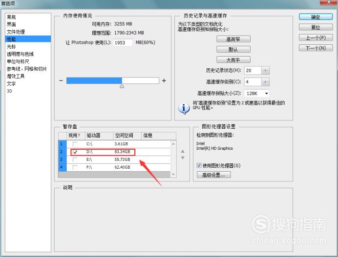Screen dimensions: 338x257
Task: Enable E:\ as scratch disk
Action: pyautogui.click(x=75, y=159)
